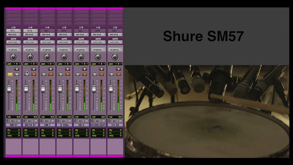The image size is (293, 165).
Task: Open the input selector on SM 57 channel
Action: [x=13, y=31]
